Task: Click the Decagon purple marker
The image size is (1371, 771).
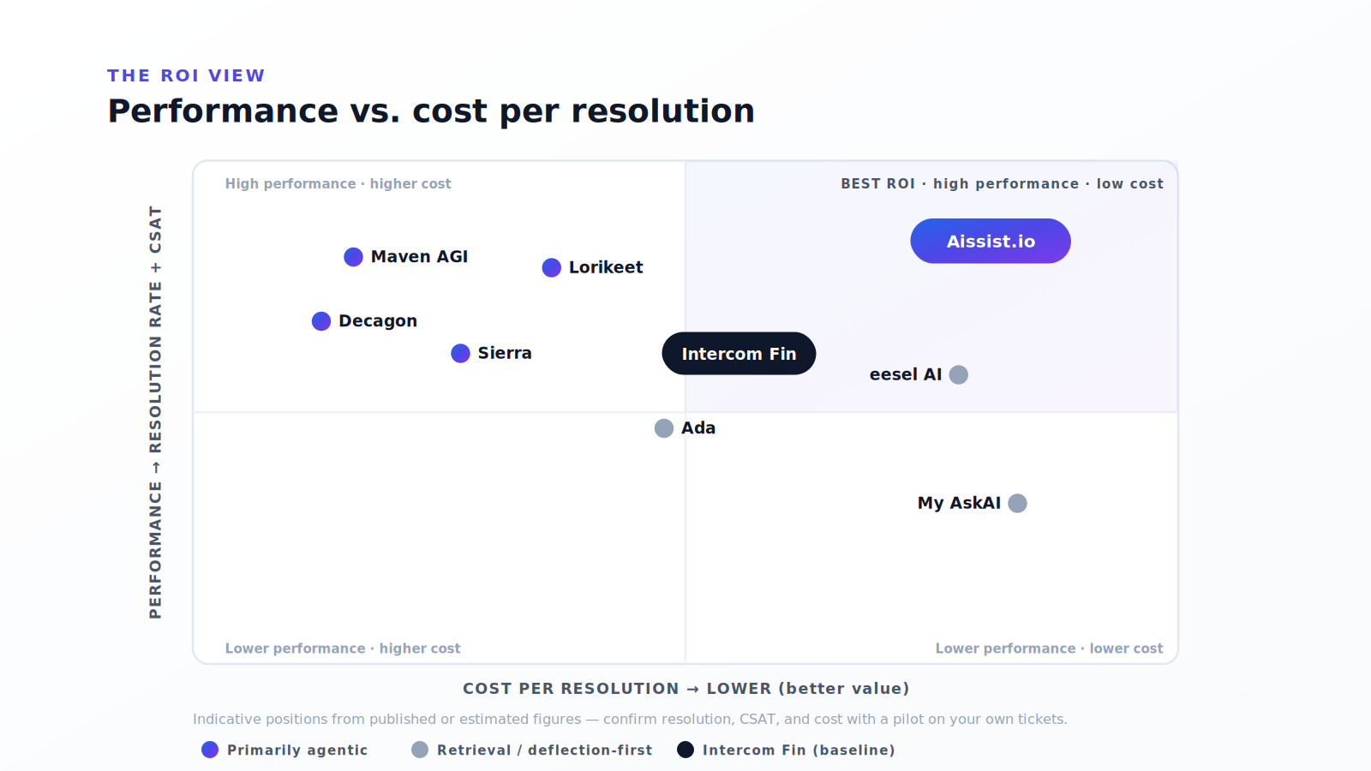Action: pyautogui.click(x=321, y=321)
